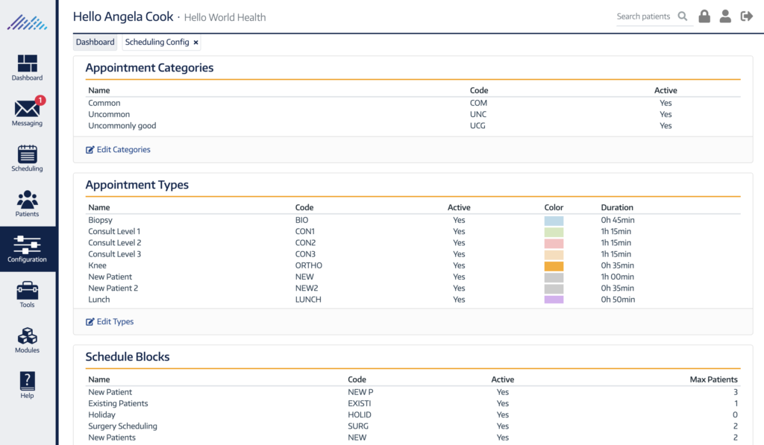This screenshot has height=445, width=764.
Task: Click the Consult Level 2 pink swatch
Action: 554,244
